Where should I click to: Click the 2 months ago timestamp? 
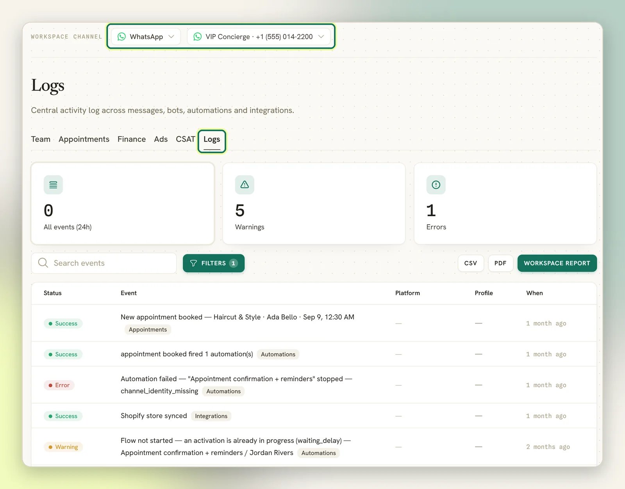(x=548, y=447)
